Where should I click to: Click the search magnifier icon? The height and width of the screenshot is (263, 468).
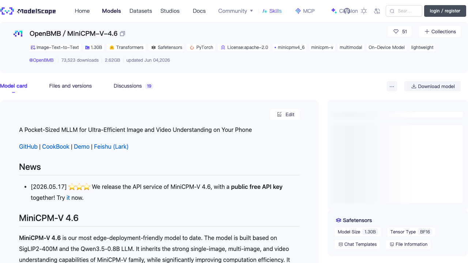pyautogui.click(x=392, y=11)
